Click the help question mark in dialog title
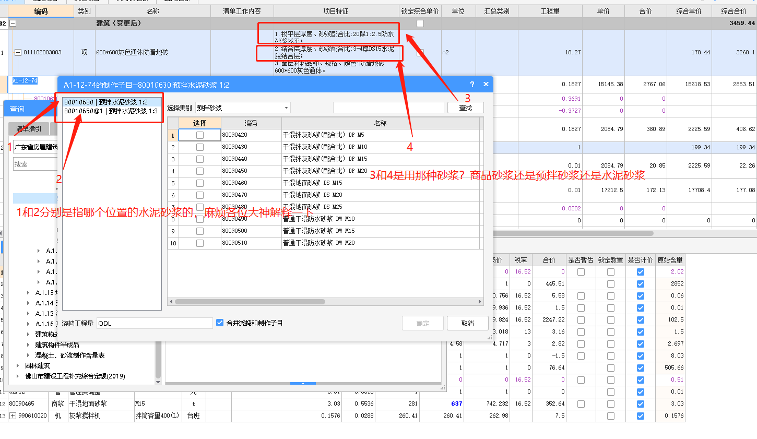The image size is (757, 439). [x=472, y=84]
